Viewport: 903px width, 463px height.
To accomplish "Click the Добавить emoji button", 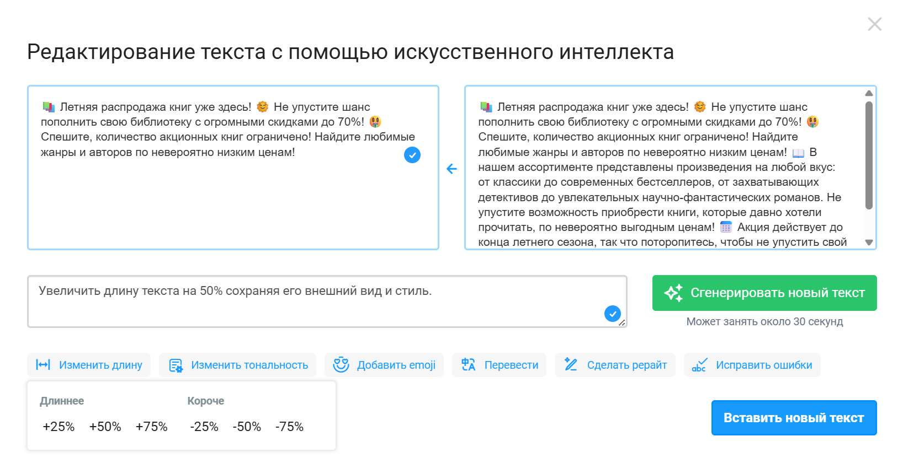I will click(x=384, y=365).
